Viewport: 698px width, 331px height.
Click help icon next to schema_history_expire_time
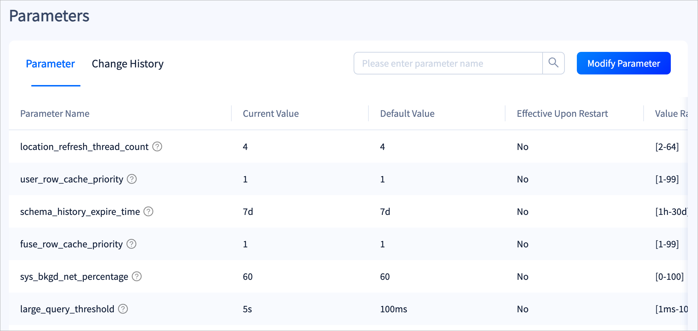tap(148, 211)
